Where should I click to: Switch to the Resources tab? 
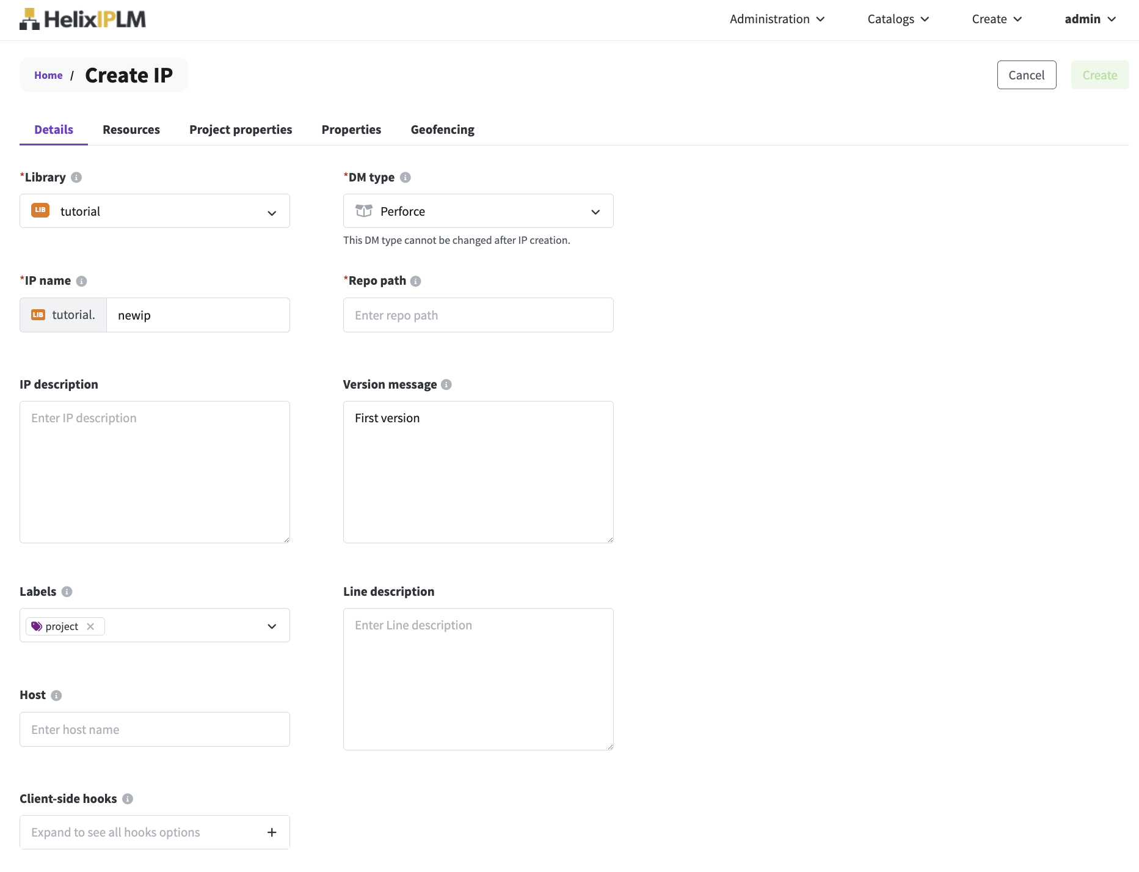click(x=131, y=130)
